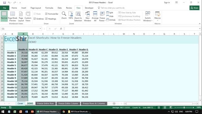Viewport: 202px width, 114px height.
Task: Click zoom in plus button
Action: [193, 108]
